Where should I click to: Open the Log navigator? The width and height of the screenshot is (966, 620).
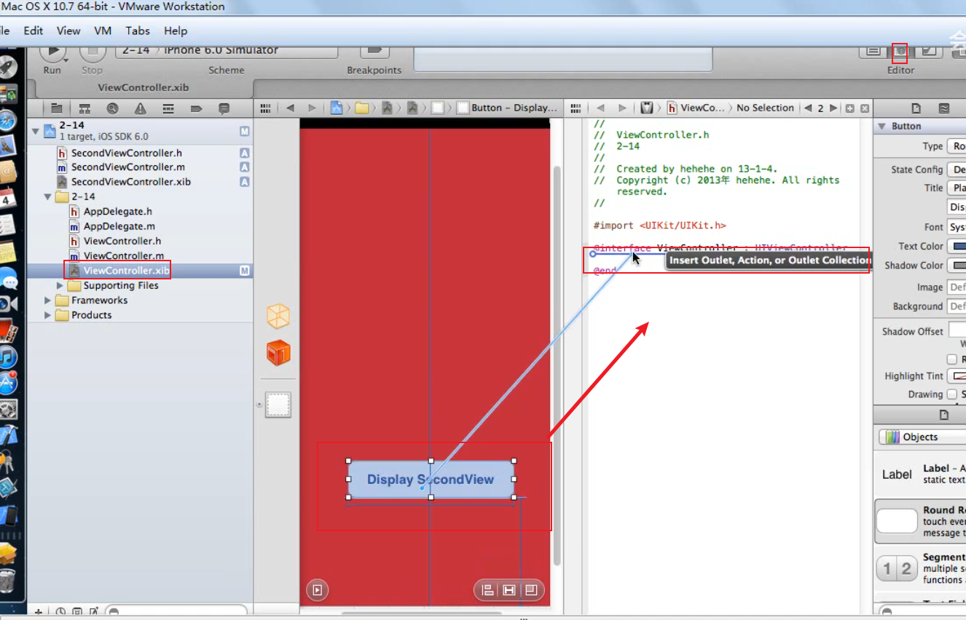224,108
